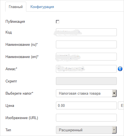124x136 pixels.
Task: Click the Наименование (ru) text field
Action: click(x=86, y=44)
